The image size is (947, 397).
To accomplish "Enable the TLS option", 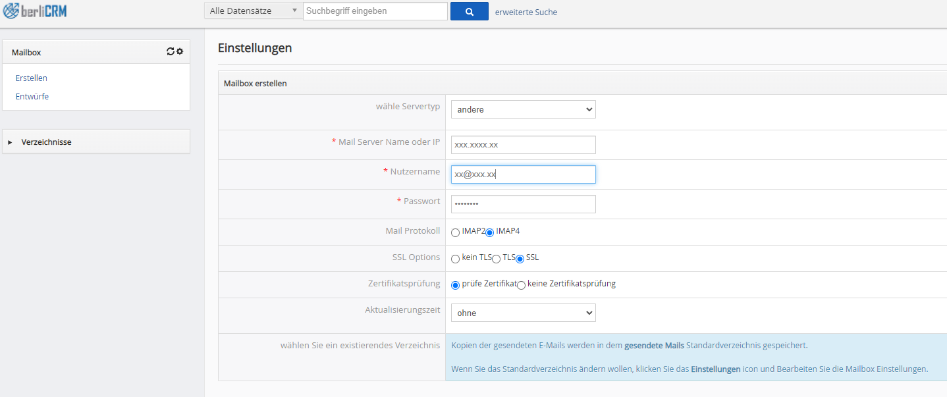I will tap(497, 258).
